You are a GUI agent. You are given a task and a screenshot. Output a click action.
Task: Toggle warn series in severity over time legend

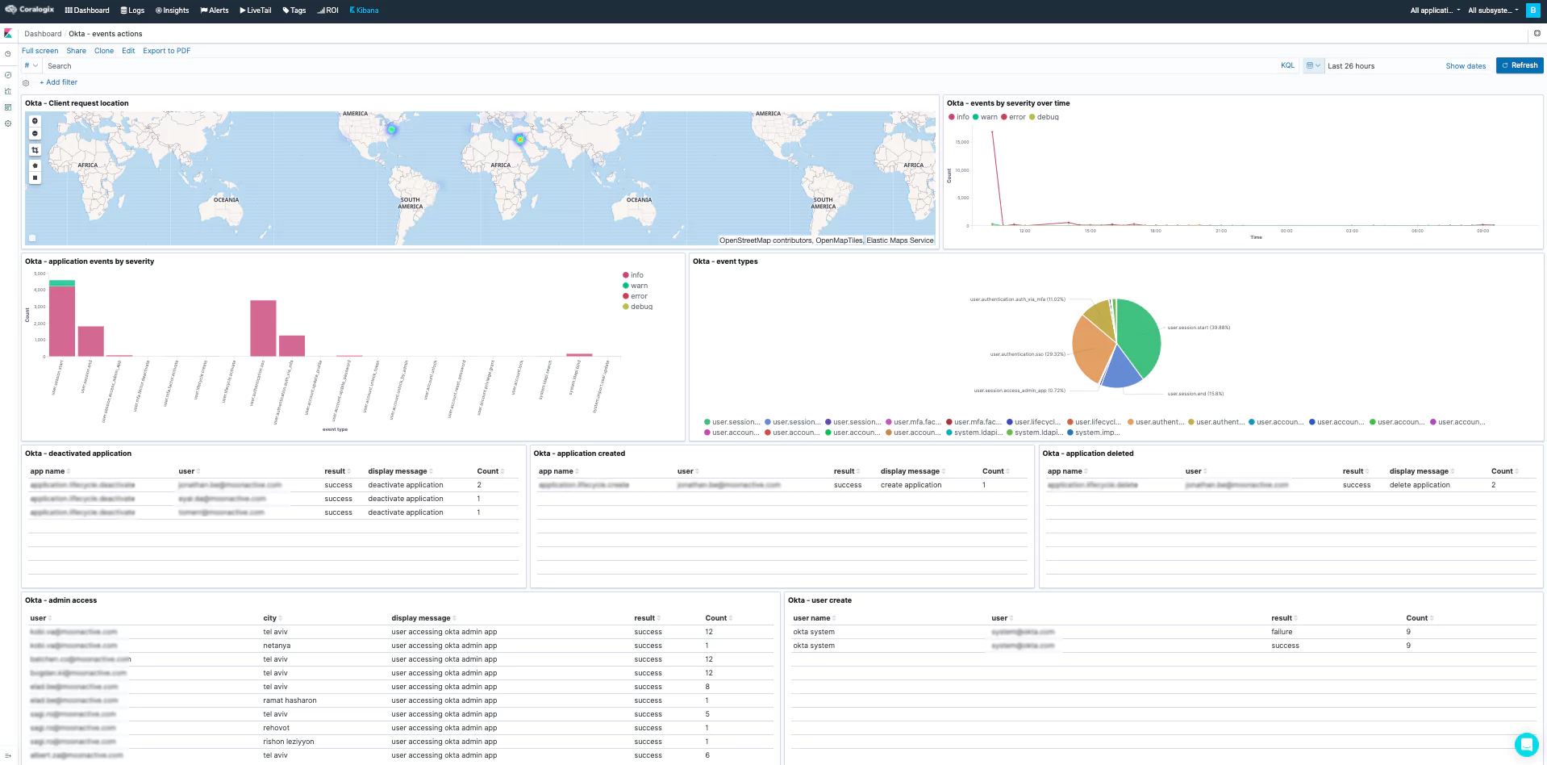coord(985,117)
